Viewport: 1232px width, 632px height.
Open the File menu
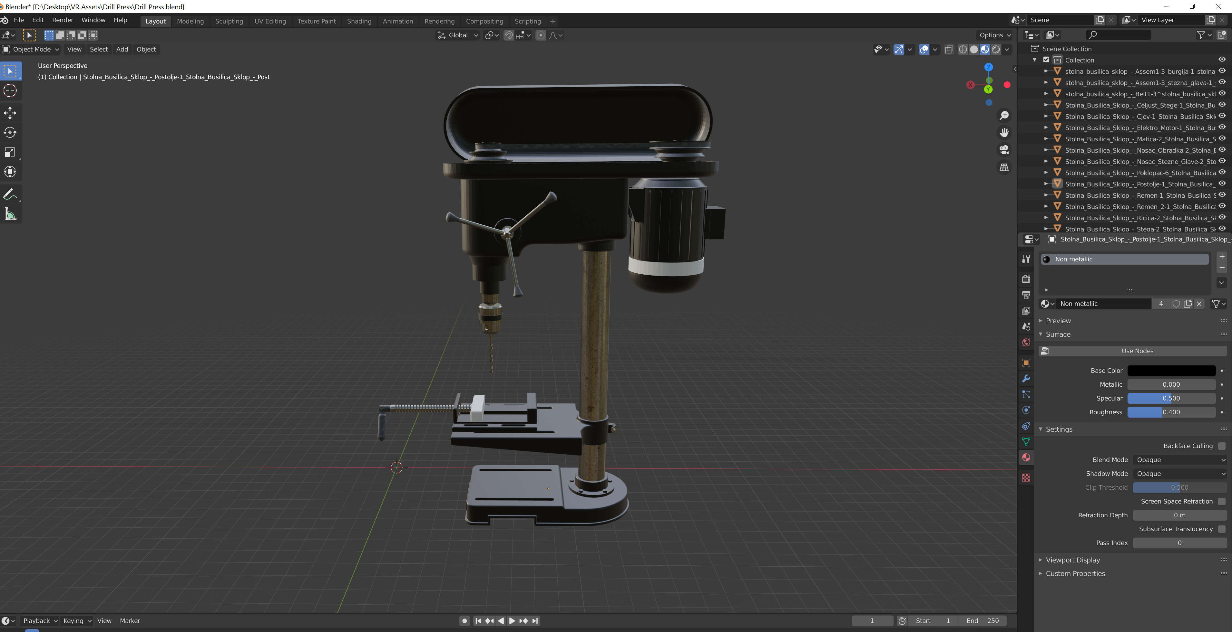coord(19,20)
